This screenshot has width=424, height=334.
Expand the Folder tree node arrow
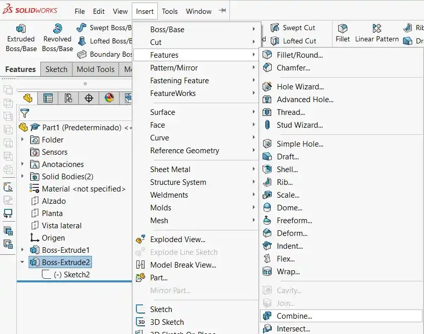(22, 139)
